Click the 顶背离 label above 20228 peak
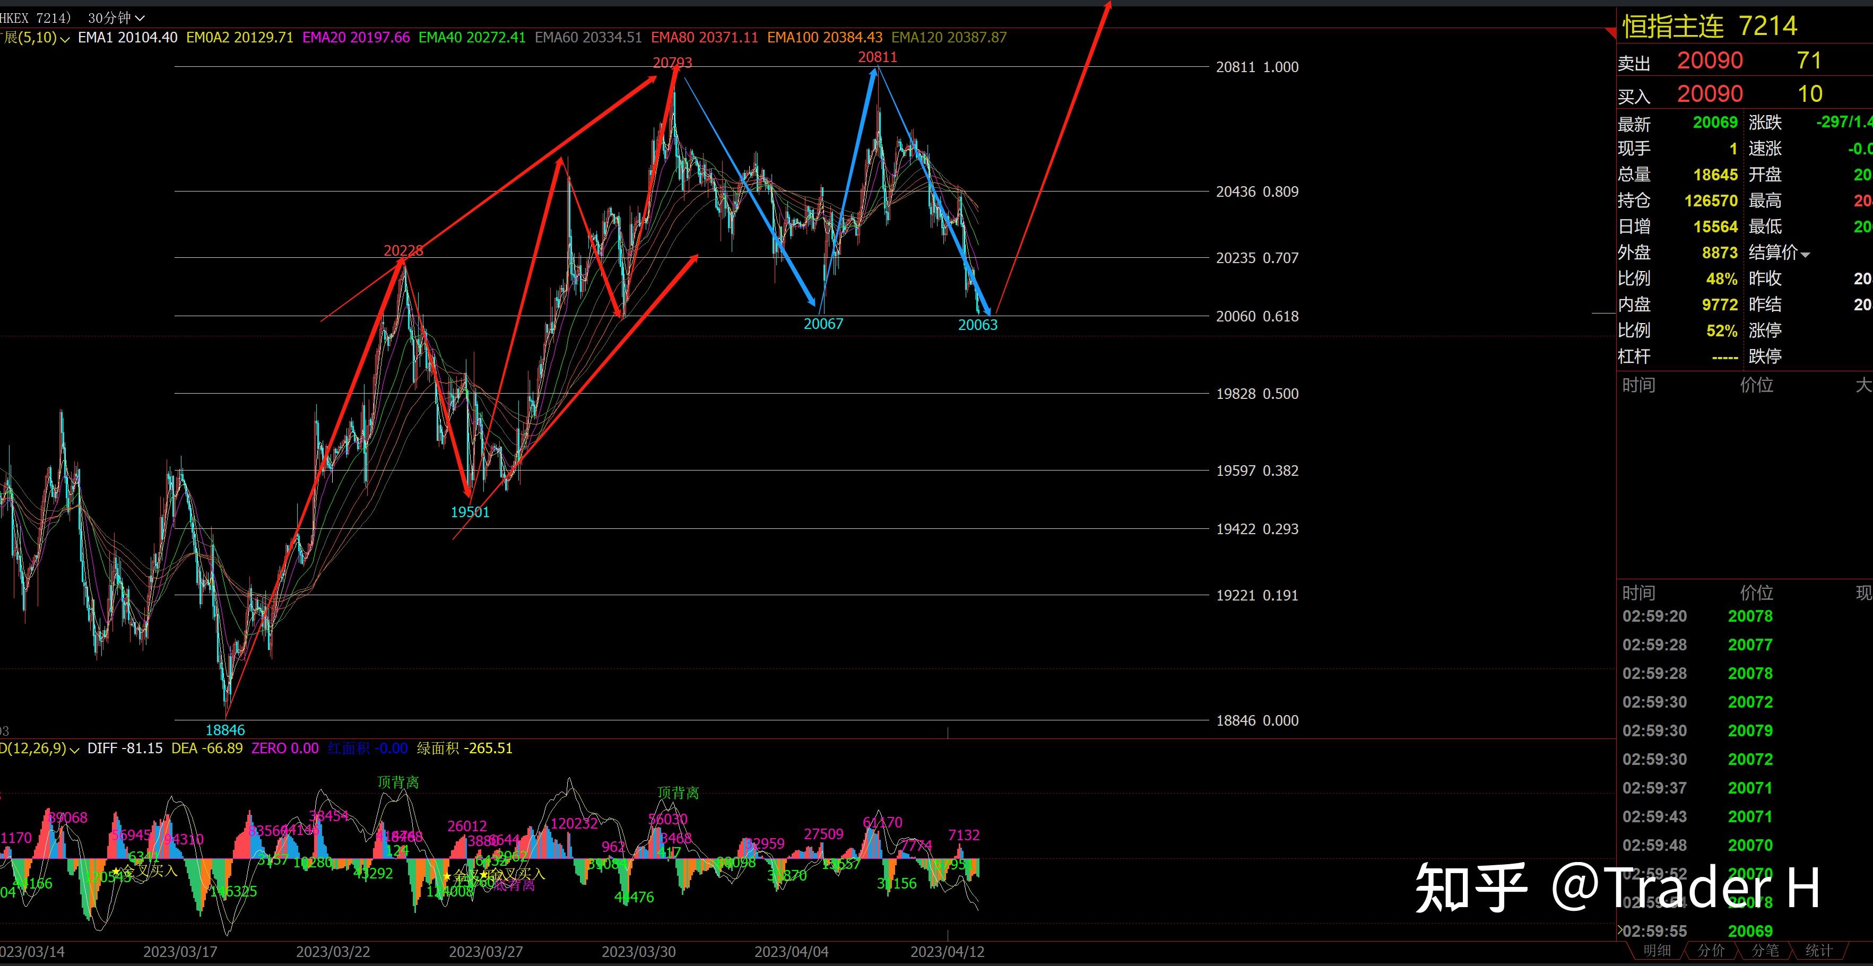Screen dimensions: 1873x966 click(x=398, y=782)
